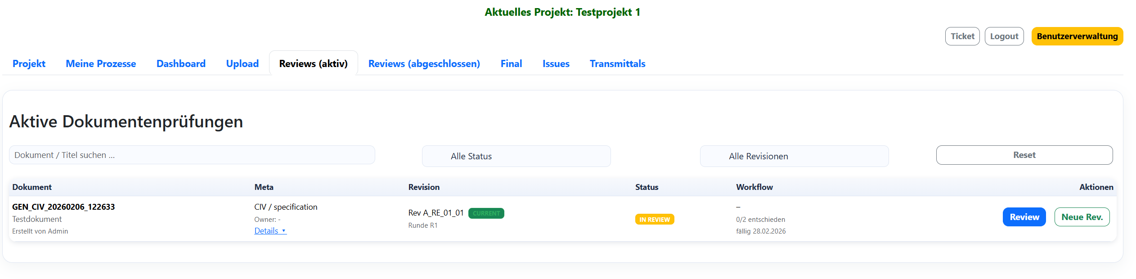
Task: View the Transmittals tab
Action: coord(617,64)
